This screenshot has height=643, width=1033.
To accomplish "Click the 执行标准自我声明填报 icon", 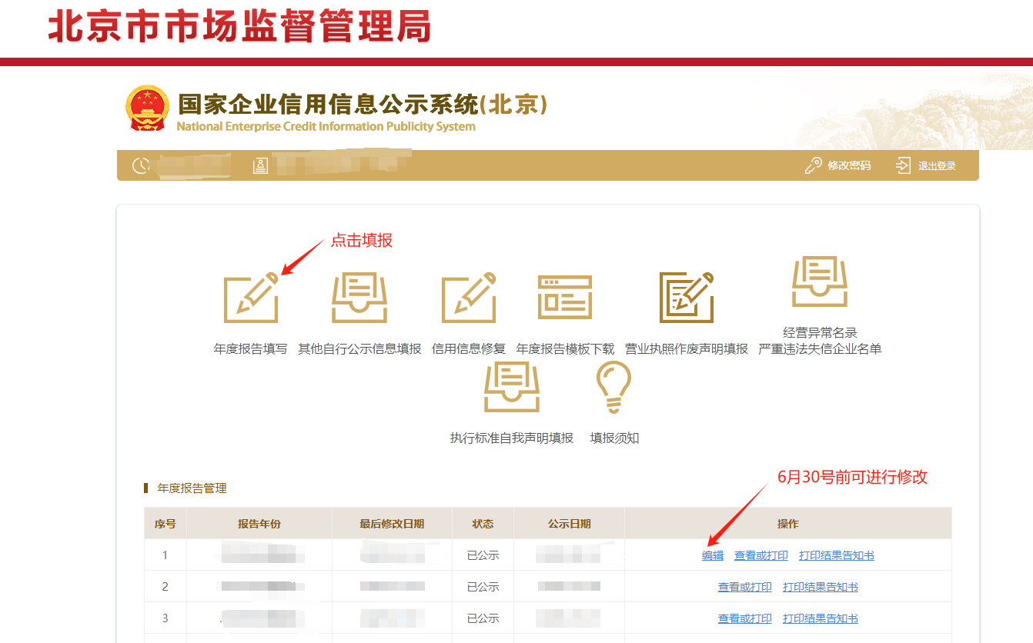I will pos(513,388).
